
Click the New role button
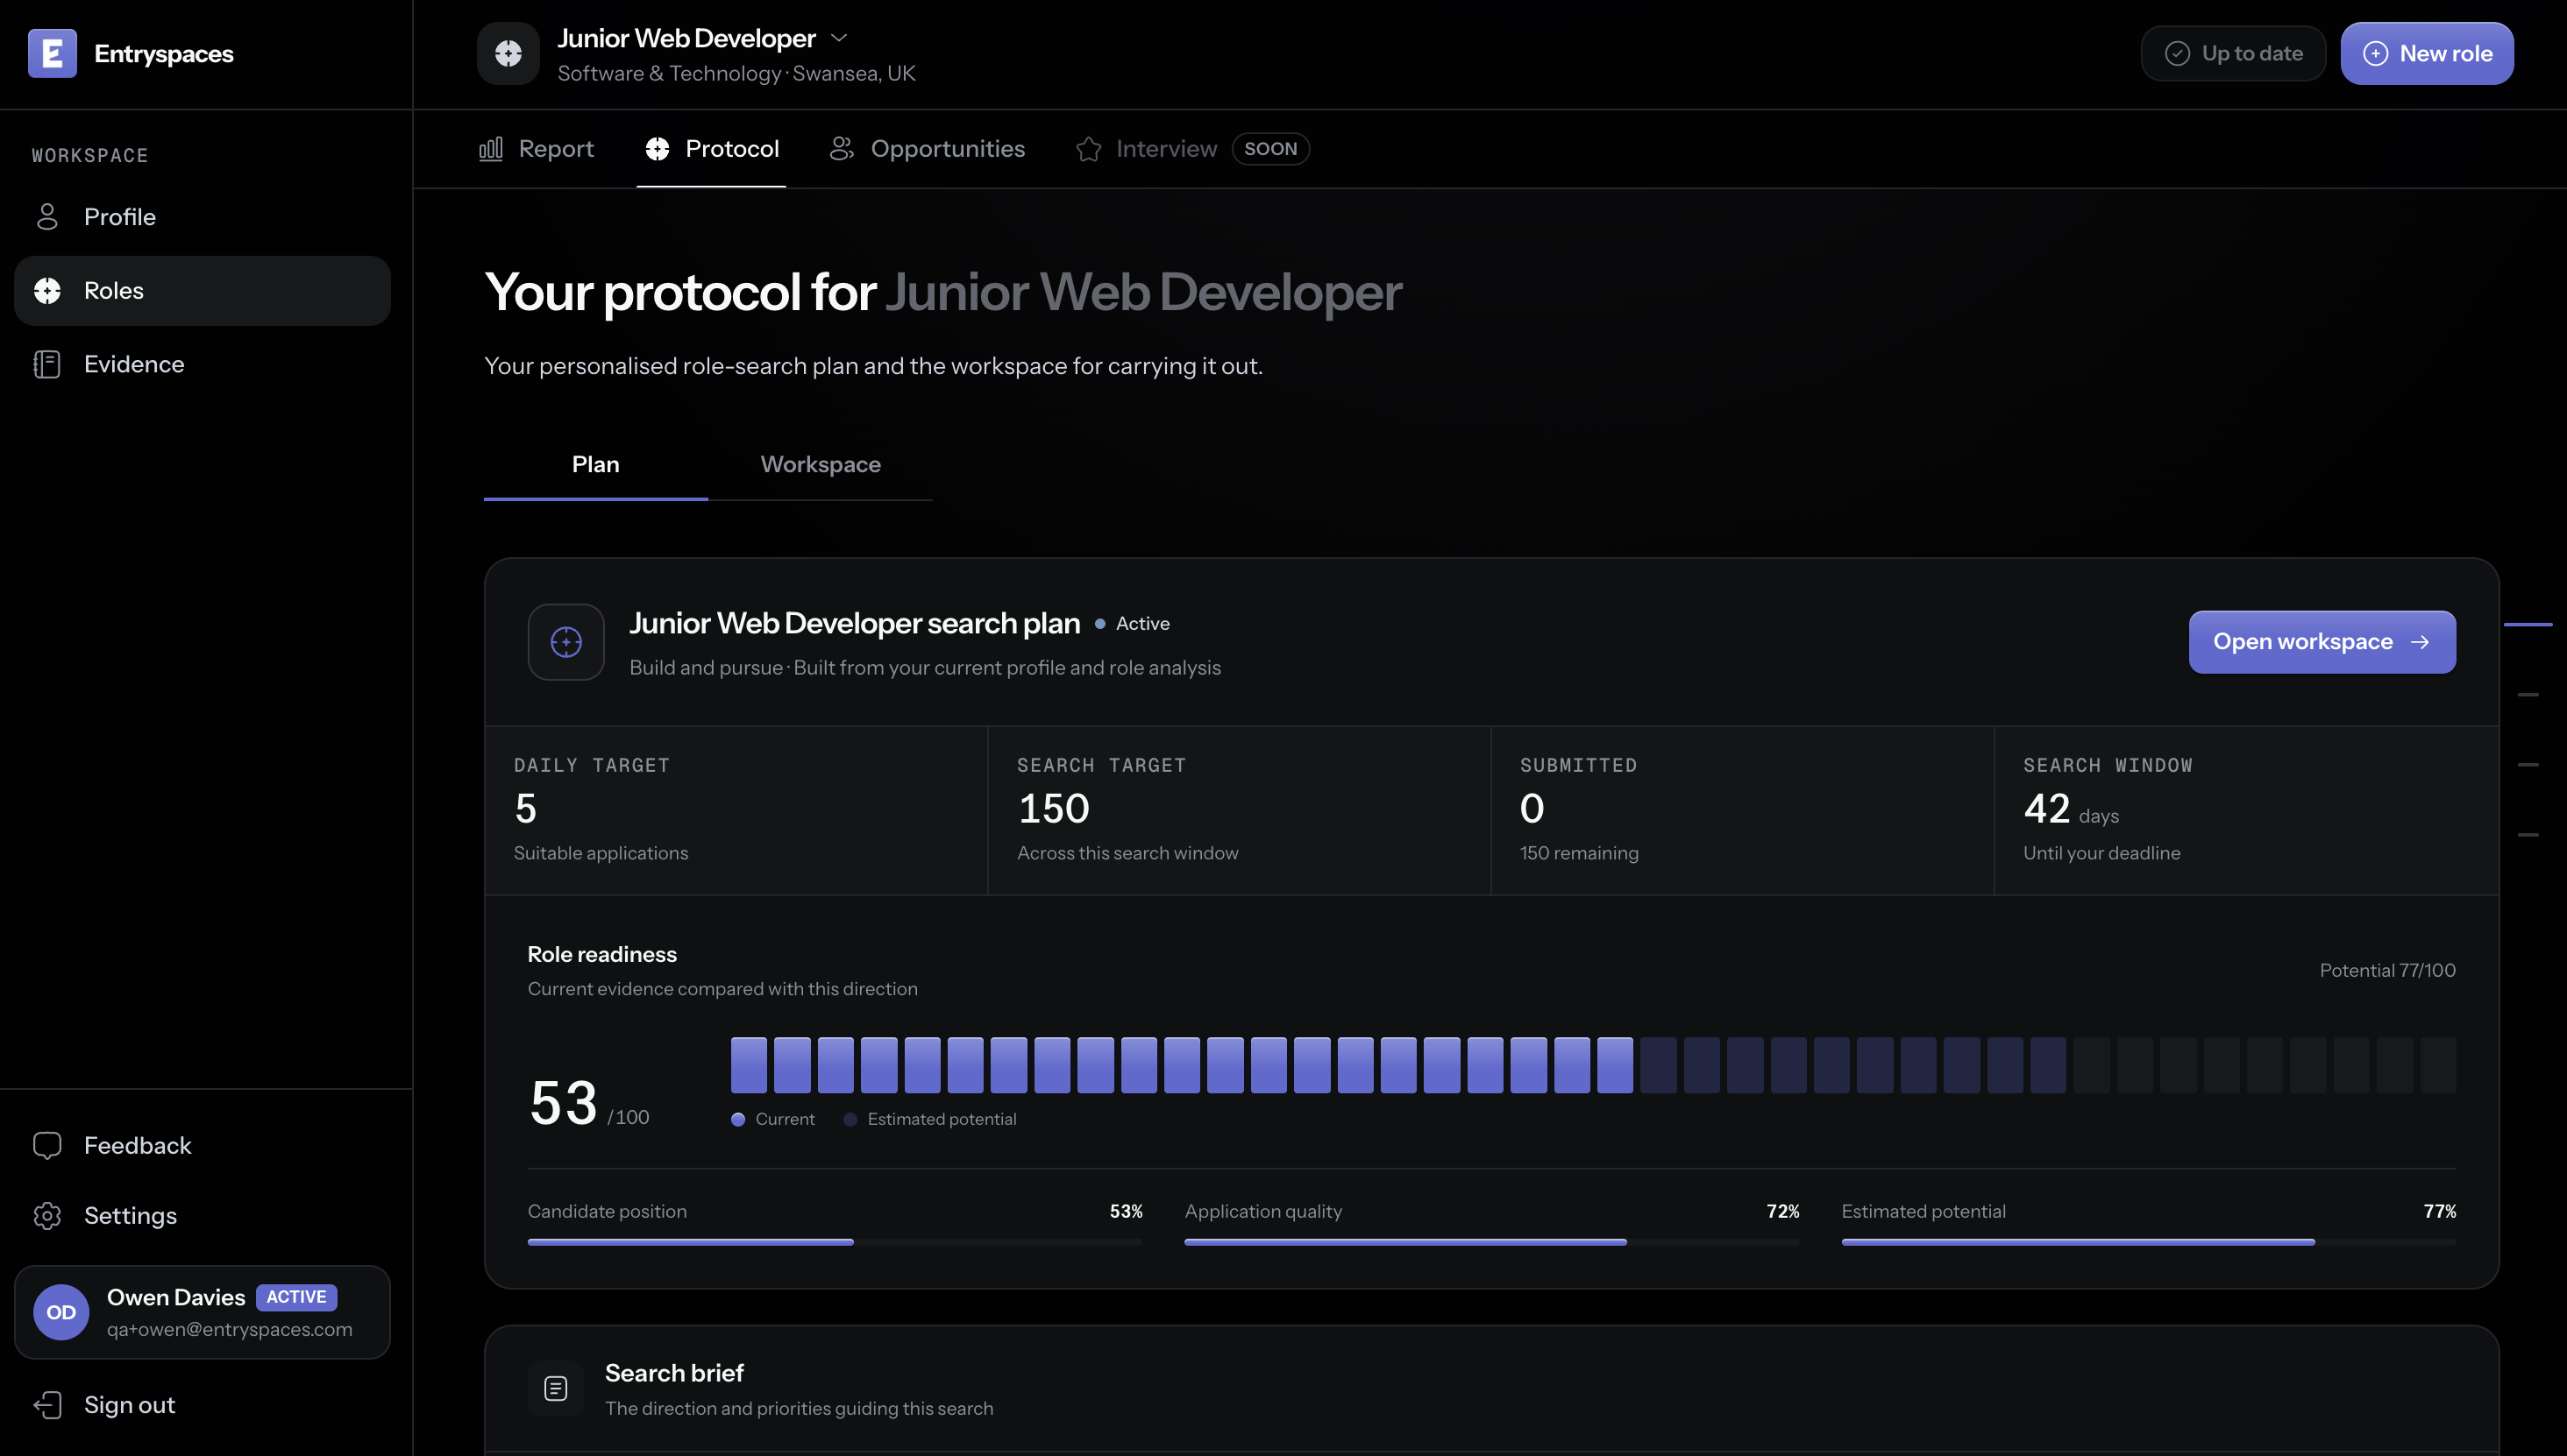click(2427, 53)
